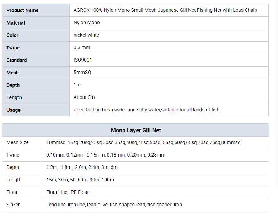
Task: Click the Standard row label
Action: pyautogui.click(x=16, y=60)
